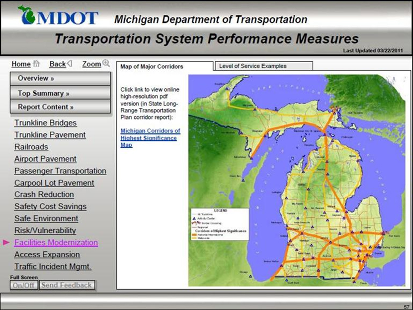Click the Send Feedback button
Screen dimensions: 413x310
point(67,285)
